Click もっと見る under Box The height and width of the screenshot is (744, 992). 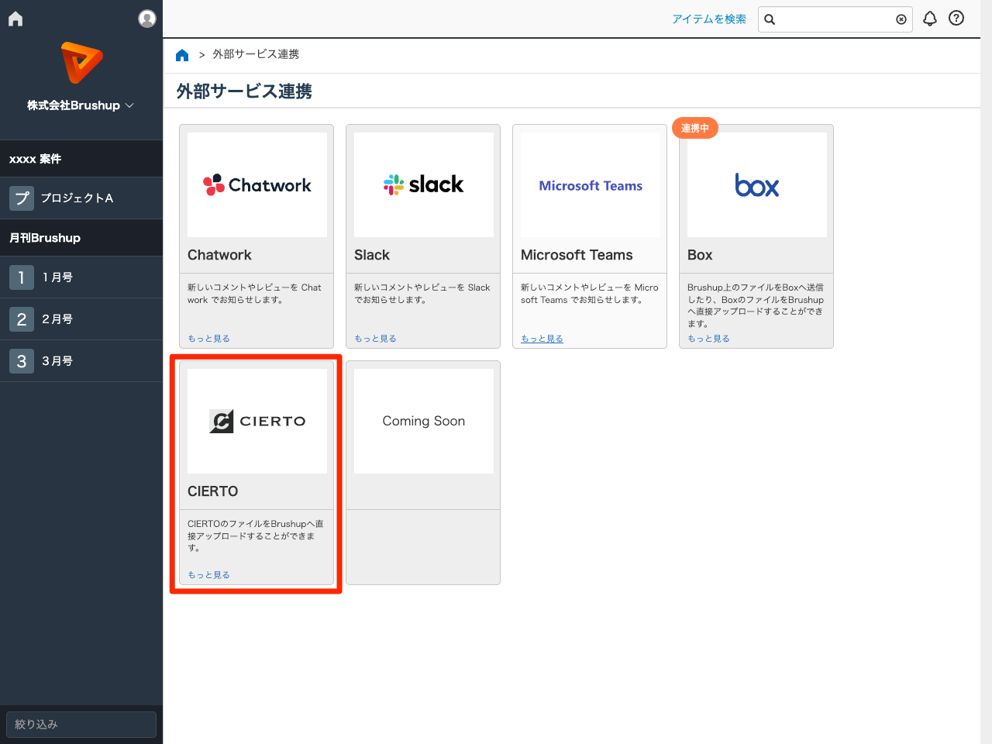tap(708, 339)
